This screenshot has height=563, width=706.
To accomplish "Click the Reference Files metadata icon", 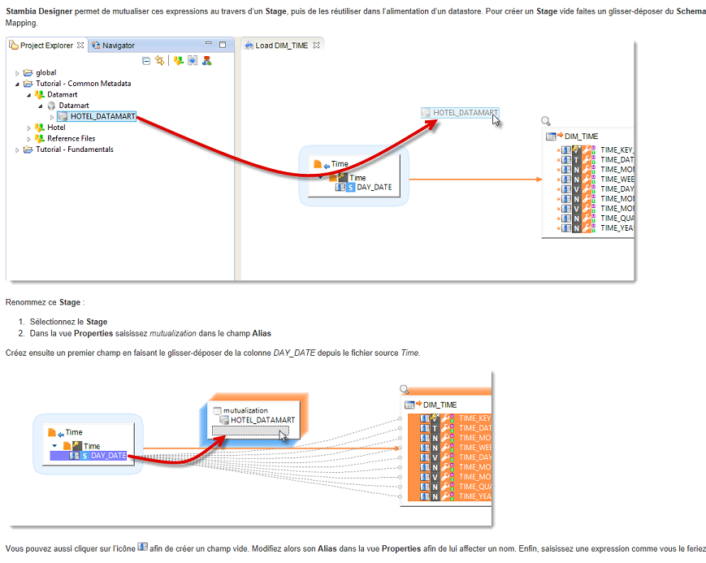I will pos(40,138).
